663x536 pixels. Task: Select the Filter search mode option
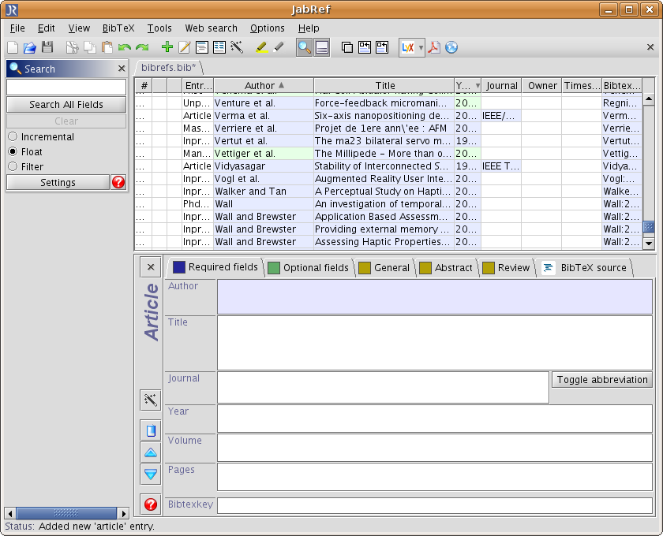click(x=13, y=166)
